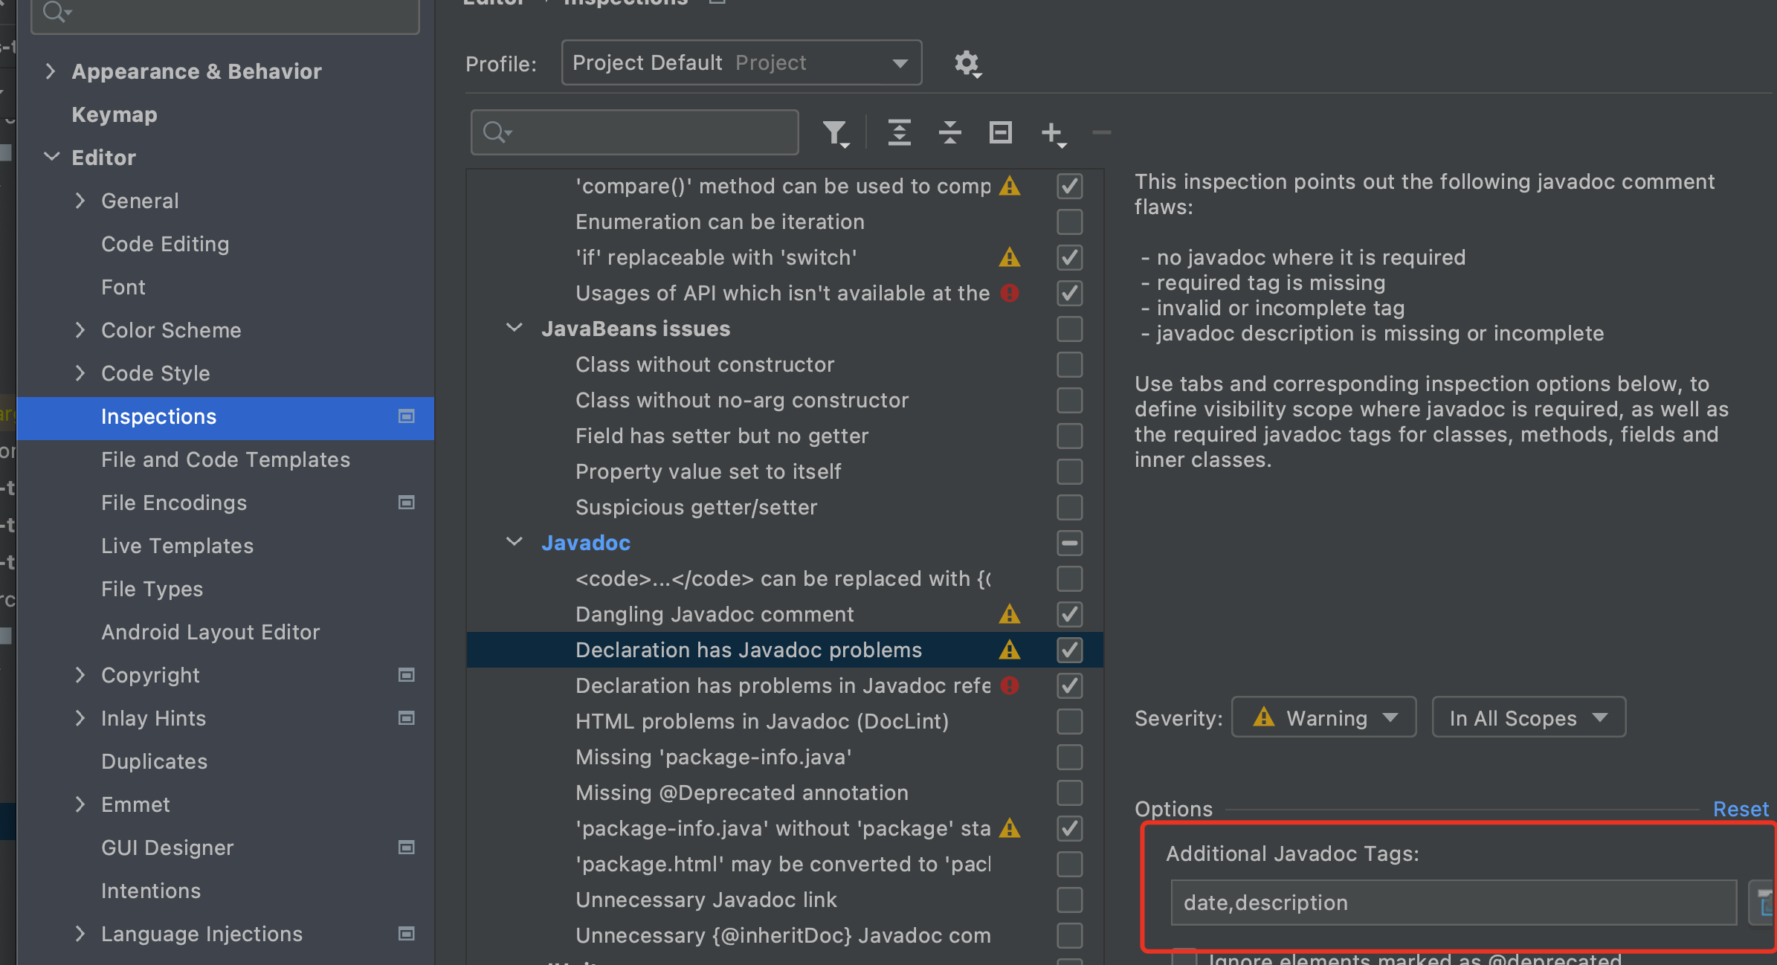
Task: Click the Collapse All inspections icon
Action: [950, 133]
